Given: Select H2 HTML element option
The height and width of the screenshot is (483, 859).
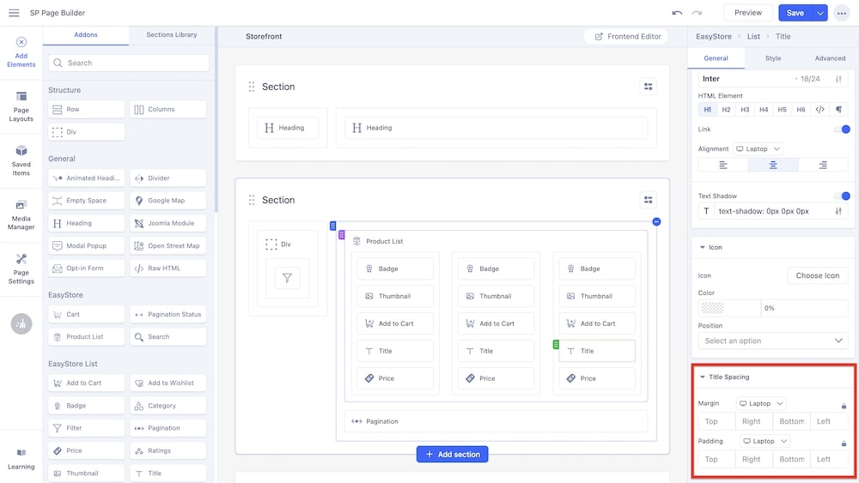Looking at the screenshot, I should [x=726, y=110].
